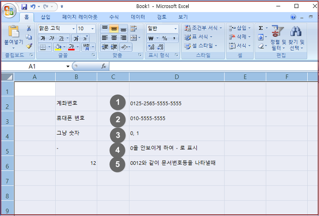
Task: Expand the 표 서식 menu
Action: click(x=198, y=37)
